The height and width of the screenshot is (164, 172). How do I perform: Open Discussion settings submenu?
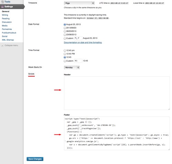click(x=7, y=22)
